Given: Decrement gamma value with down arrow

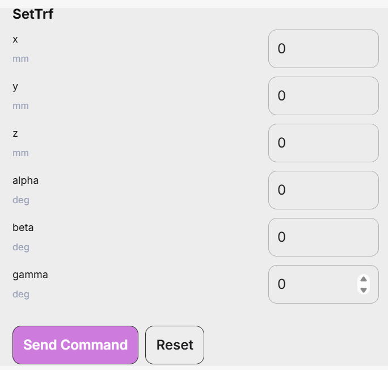Looking at the screenshot, I should [x=363, y=290].
